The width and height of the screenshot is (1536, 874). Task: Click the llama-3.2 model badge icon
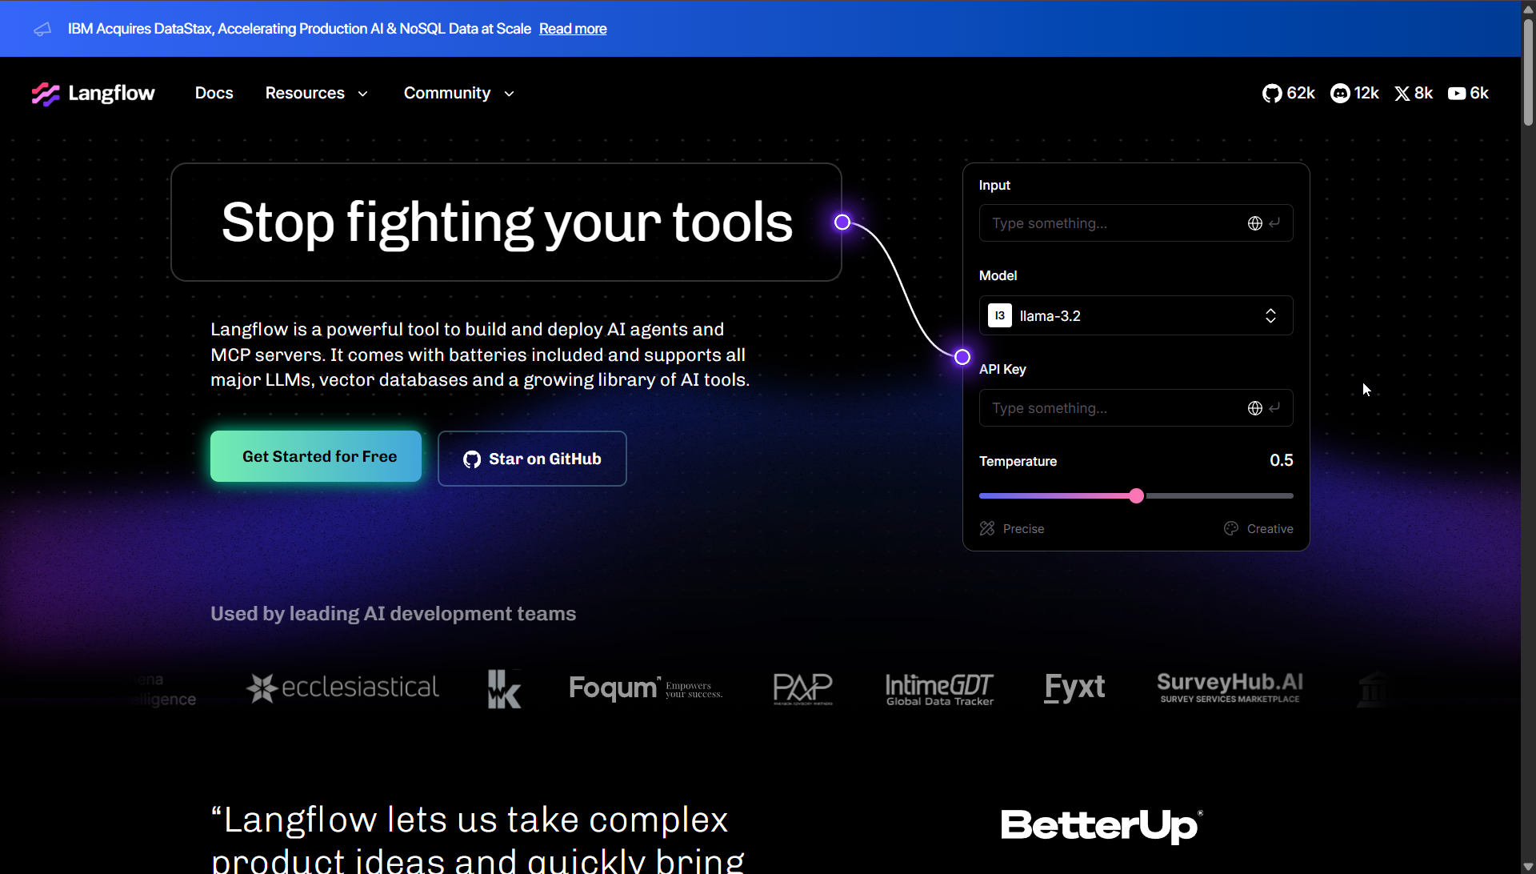pyautogui.click(x=999, y=316)
